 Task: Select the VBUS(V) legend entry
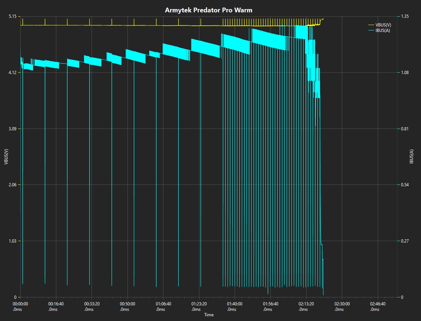[380, 25]
